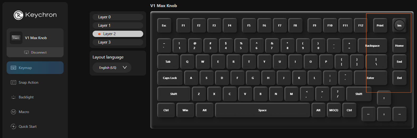Open Quick Start lightning icon
This screenshot has width=417, height=138.
[x=13, y=126]
